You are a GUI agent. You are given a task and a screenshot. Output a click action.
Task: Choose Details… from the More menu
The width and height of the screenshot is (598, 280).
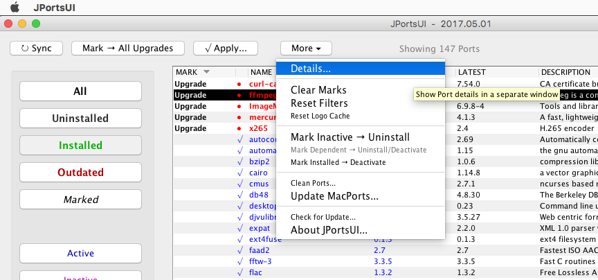tap(361, 69)
